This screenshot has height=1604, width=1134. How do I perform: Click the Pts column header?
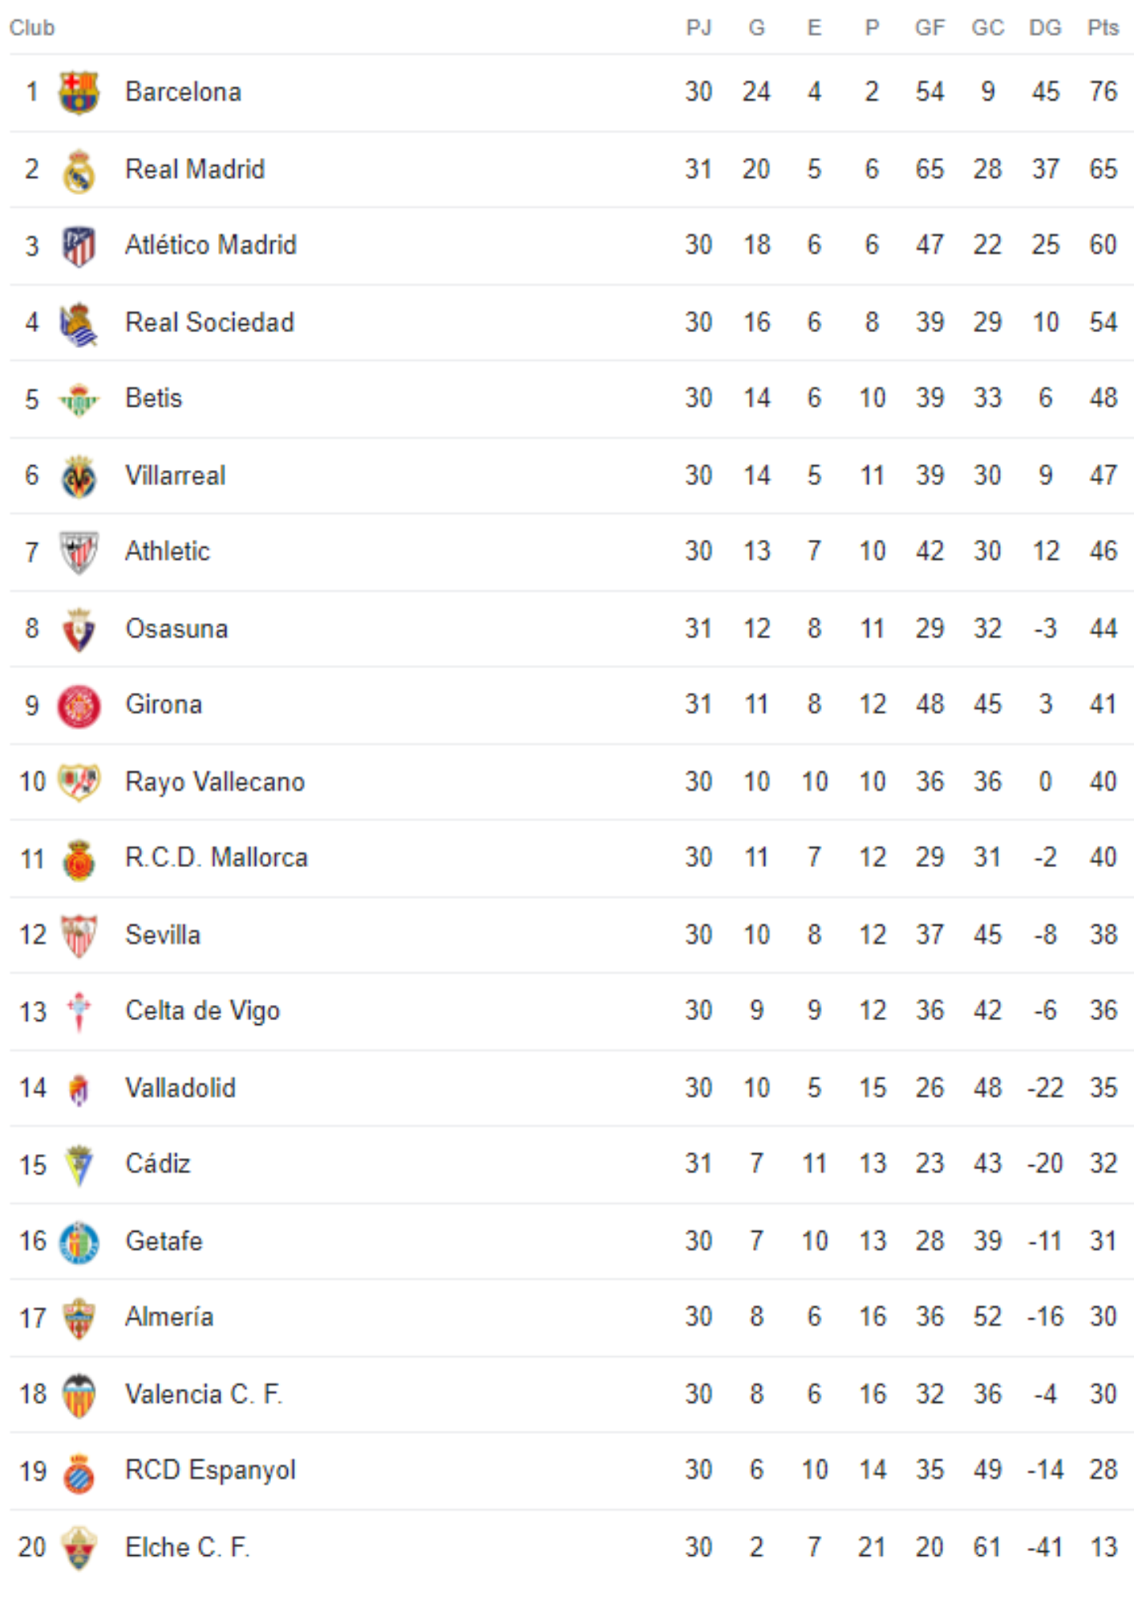point(1103,28)
